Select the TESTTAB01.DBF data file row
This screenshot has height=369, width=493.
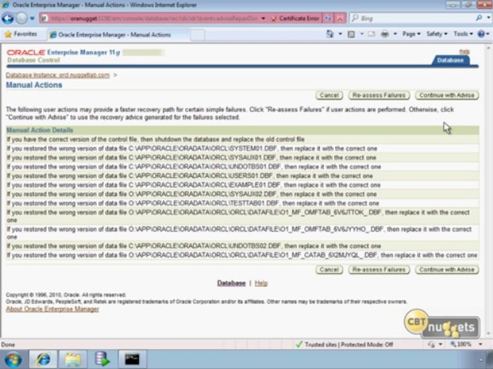[242, 203]
